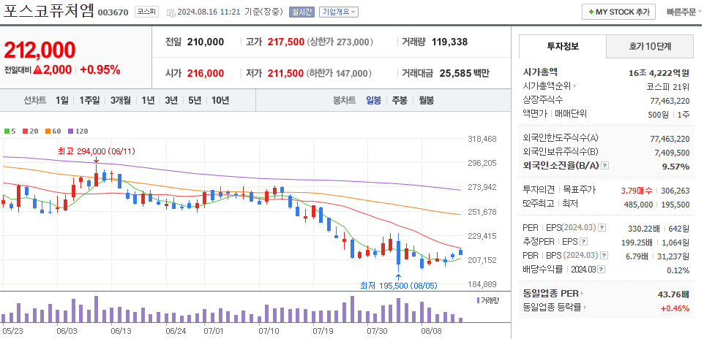Viewport: 704px width, 339px height.
Task: Click the last volume bar in the 거래량 chart
Action: pos(460,320)
